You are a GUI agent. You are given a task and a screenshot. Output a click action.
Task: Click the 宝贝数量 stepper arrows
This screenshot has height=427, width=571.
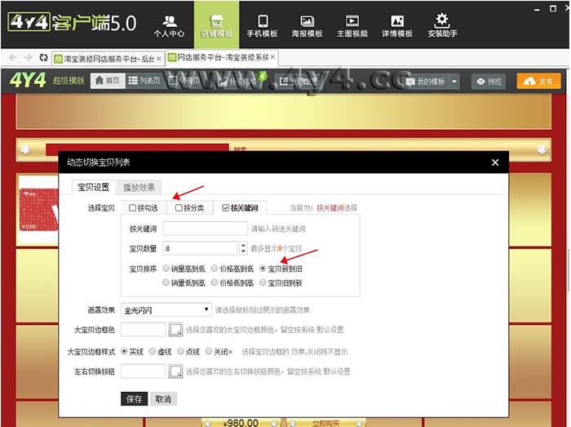243,247
